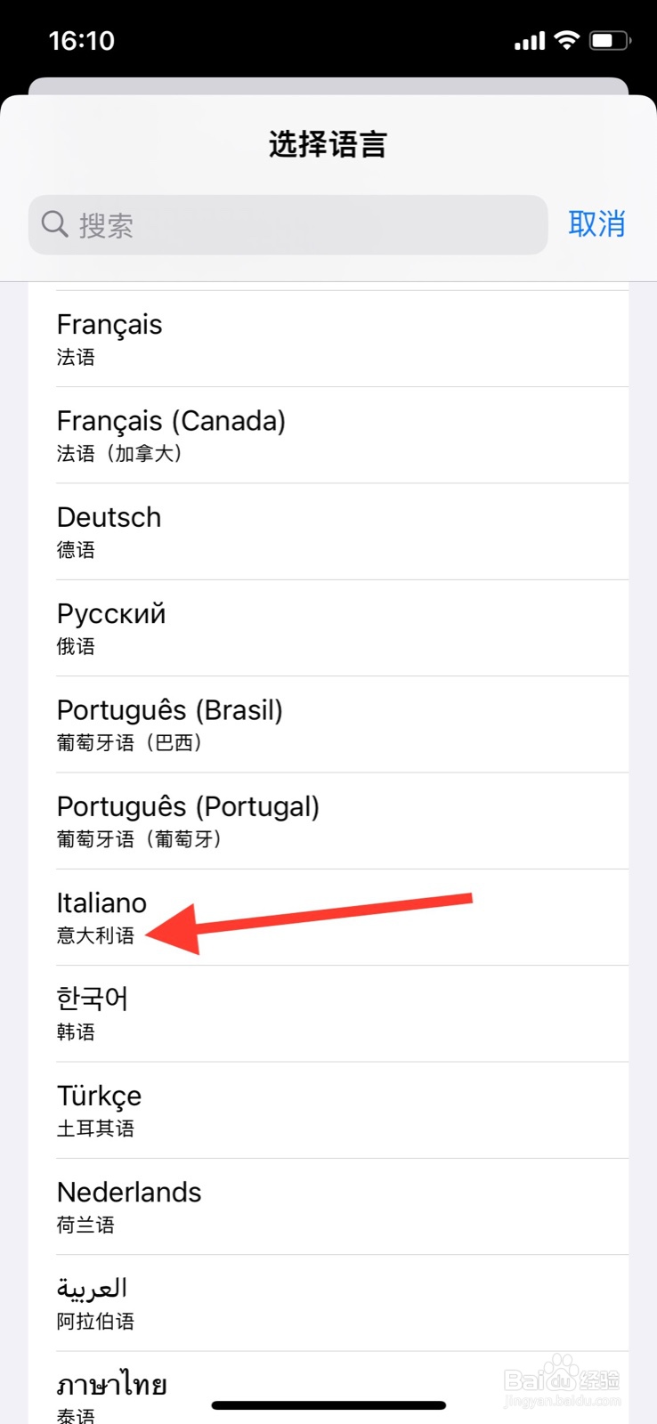Select Português (Brasil) entry
This screenshot has width=657, height=1424.
tap(328, 724)
